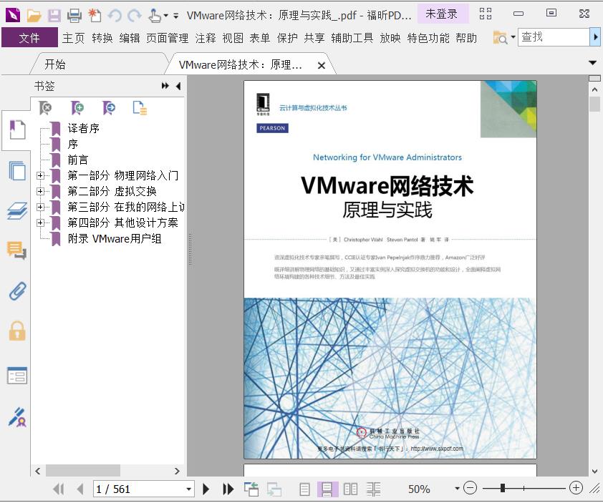This screenshot has height=503, width=603.
Task: Click the delete bookmark icon
Action: point(45,108)
